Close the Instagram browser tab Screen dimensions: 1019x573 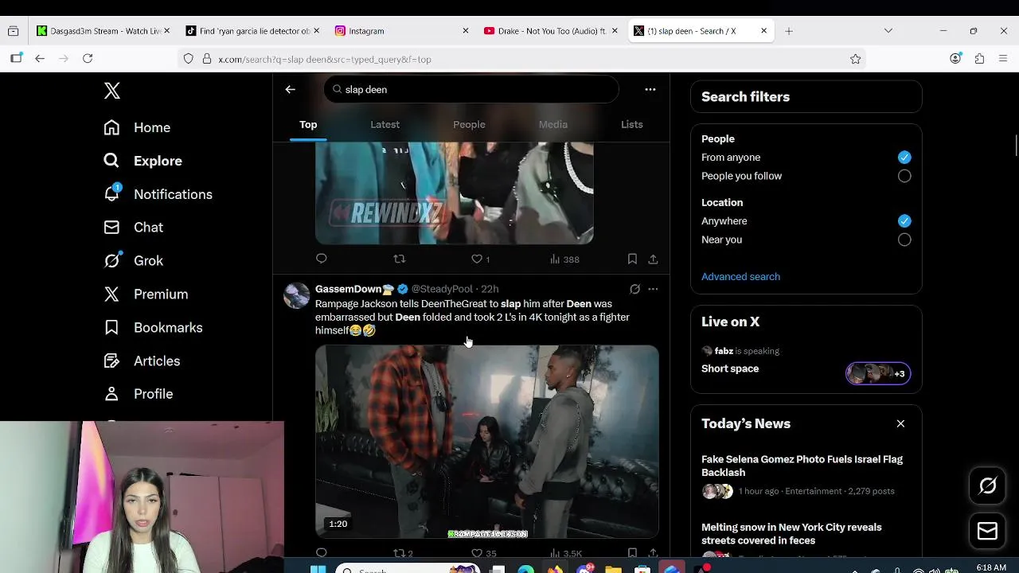[466, 31]
